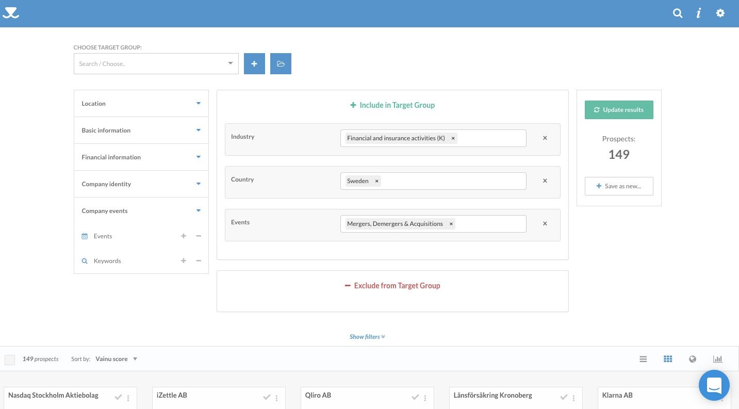This screenshot has height=409, width=739.
Task: Click the info icon in header
Action: point(699,13)
